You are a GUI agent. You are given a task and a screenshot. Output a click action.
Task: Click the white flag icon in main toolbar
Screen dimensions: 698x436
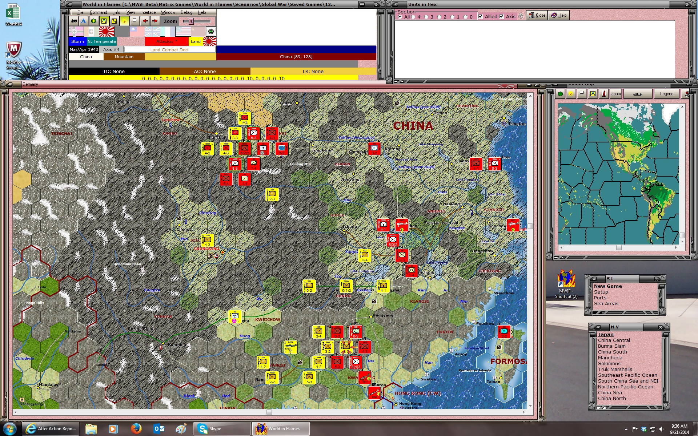click(135, 21)
